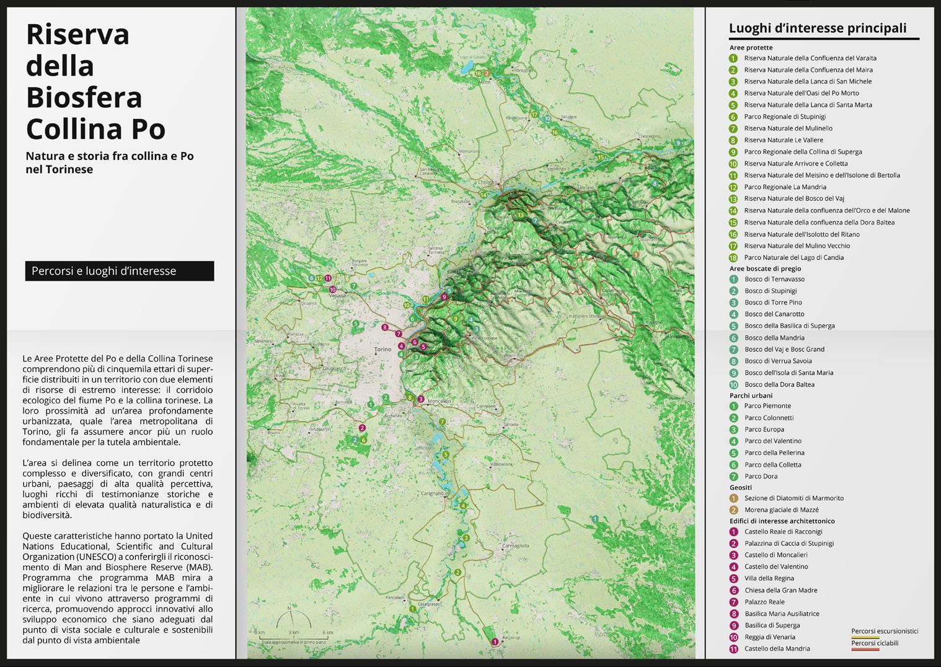Click 'Riserva Naturale del Mulino Vecchio' legend text
Viewport: 941px width, 667px height.
(x=797, y=246)
